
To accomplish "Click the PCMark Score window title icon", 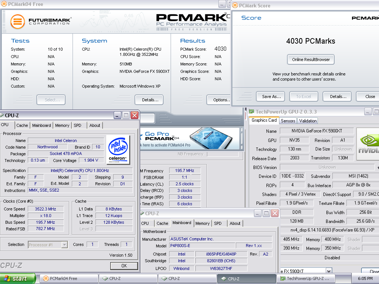I will coord(235,5).
